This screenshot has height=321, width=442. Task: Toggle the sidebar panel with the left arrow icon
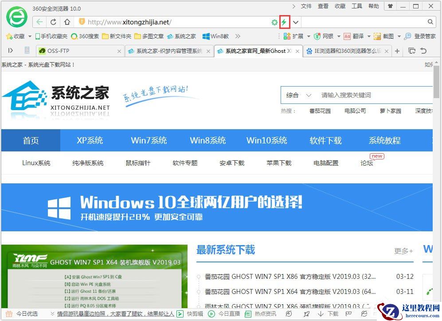(x=10, y=50)
